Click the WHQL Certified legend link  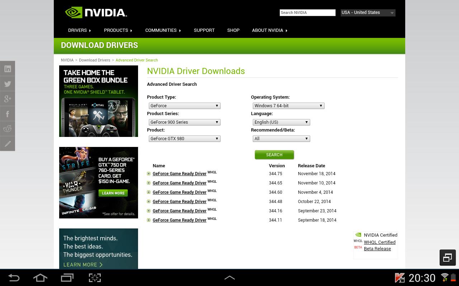click(380, 242)
